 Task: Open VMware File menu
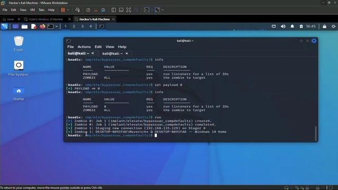coord(5,10)
